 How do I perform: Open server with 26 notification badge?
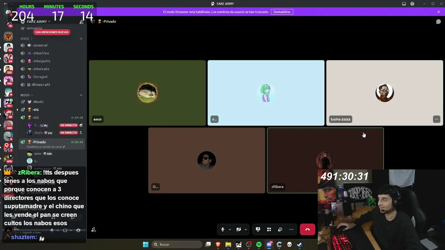pos(8,47)
